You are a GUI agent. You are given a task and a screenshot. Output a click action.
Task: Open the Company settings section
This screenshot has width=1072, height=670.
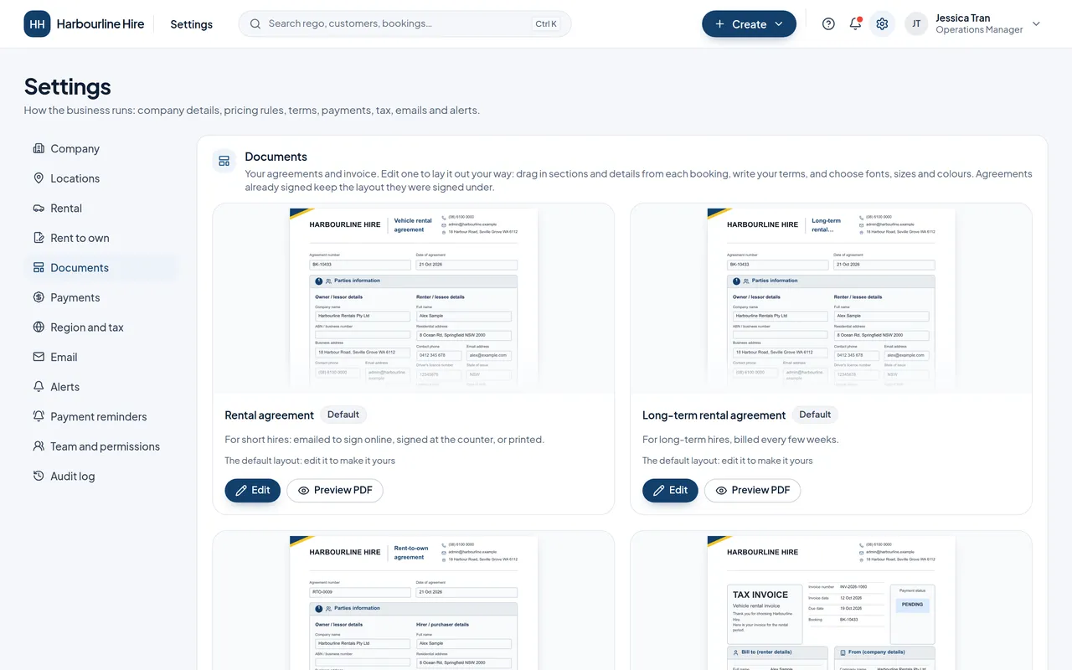[x=102, y=148]
